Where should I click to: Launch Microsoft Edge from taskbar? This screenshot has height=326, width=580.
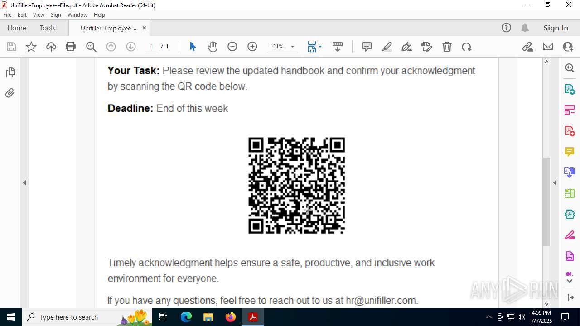(186, 317)
